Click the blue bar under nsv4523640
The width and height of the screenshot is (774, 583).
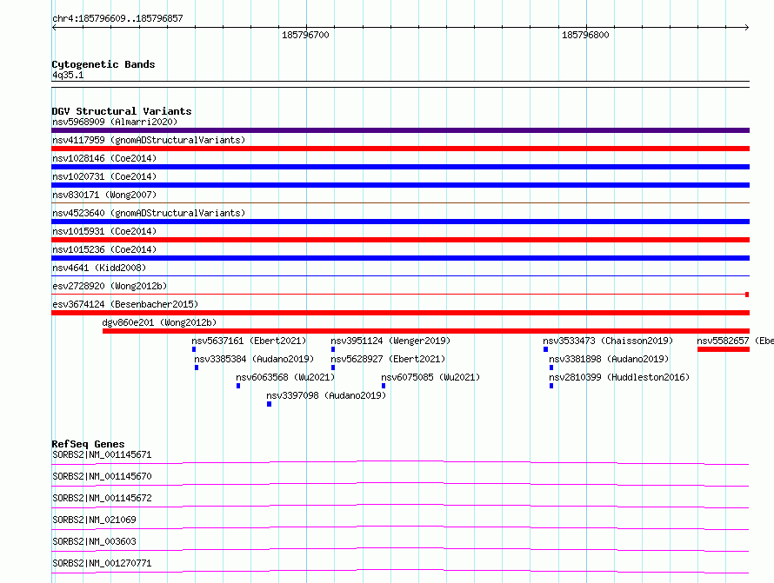click(x=400, y=222)
